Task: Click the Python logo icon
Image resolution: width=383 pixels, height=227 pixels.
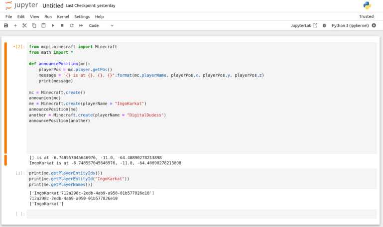Action: [x=367, y=5]
